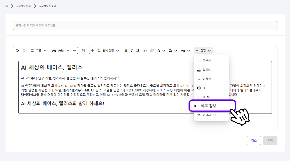The width and height of the screenshot is (290, 161).
Task: Toggle underline formatting
Action: pos(138,50)
